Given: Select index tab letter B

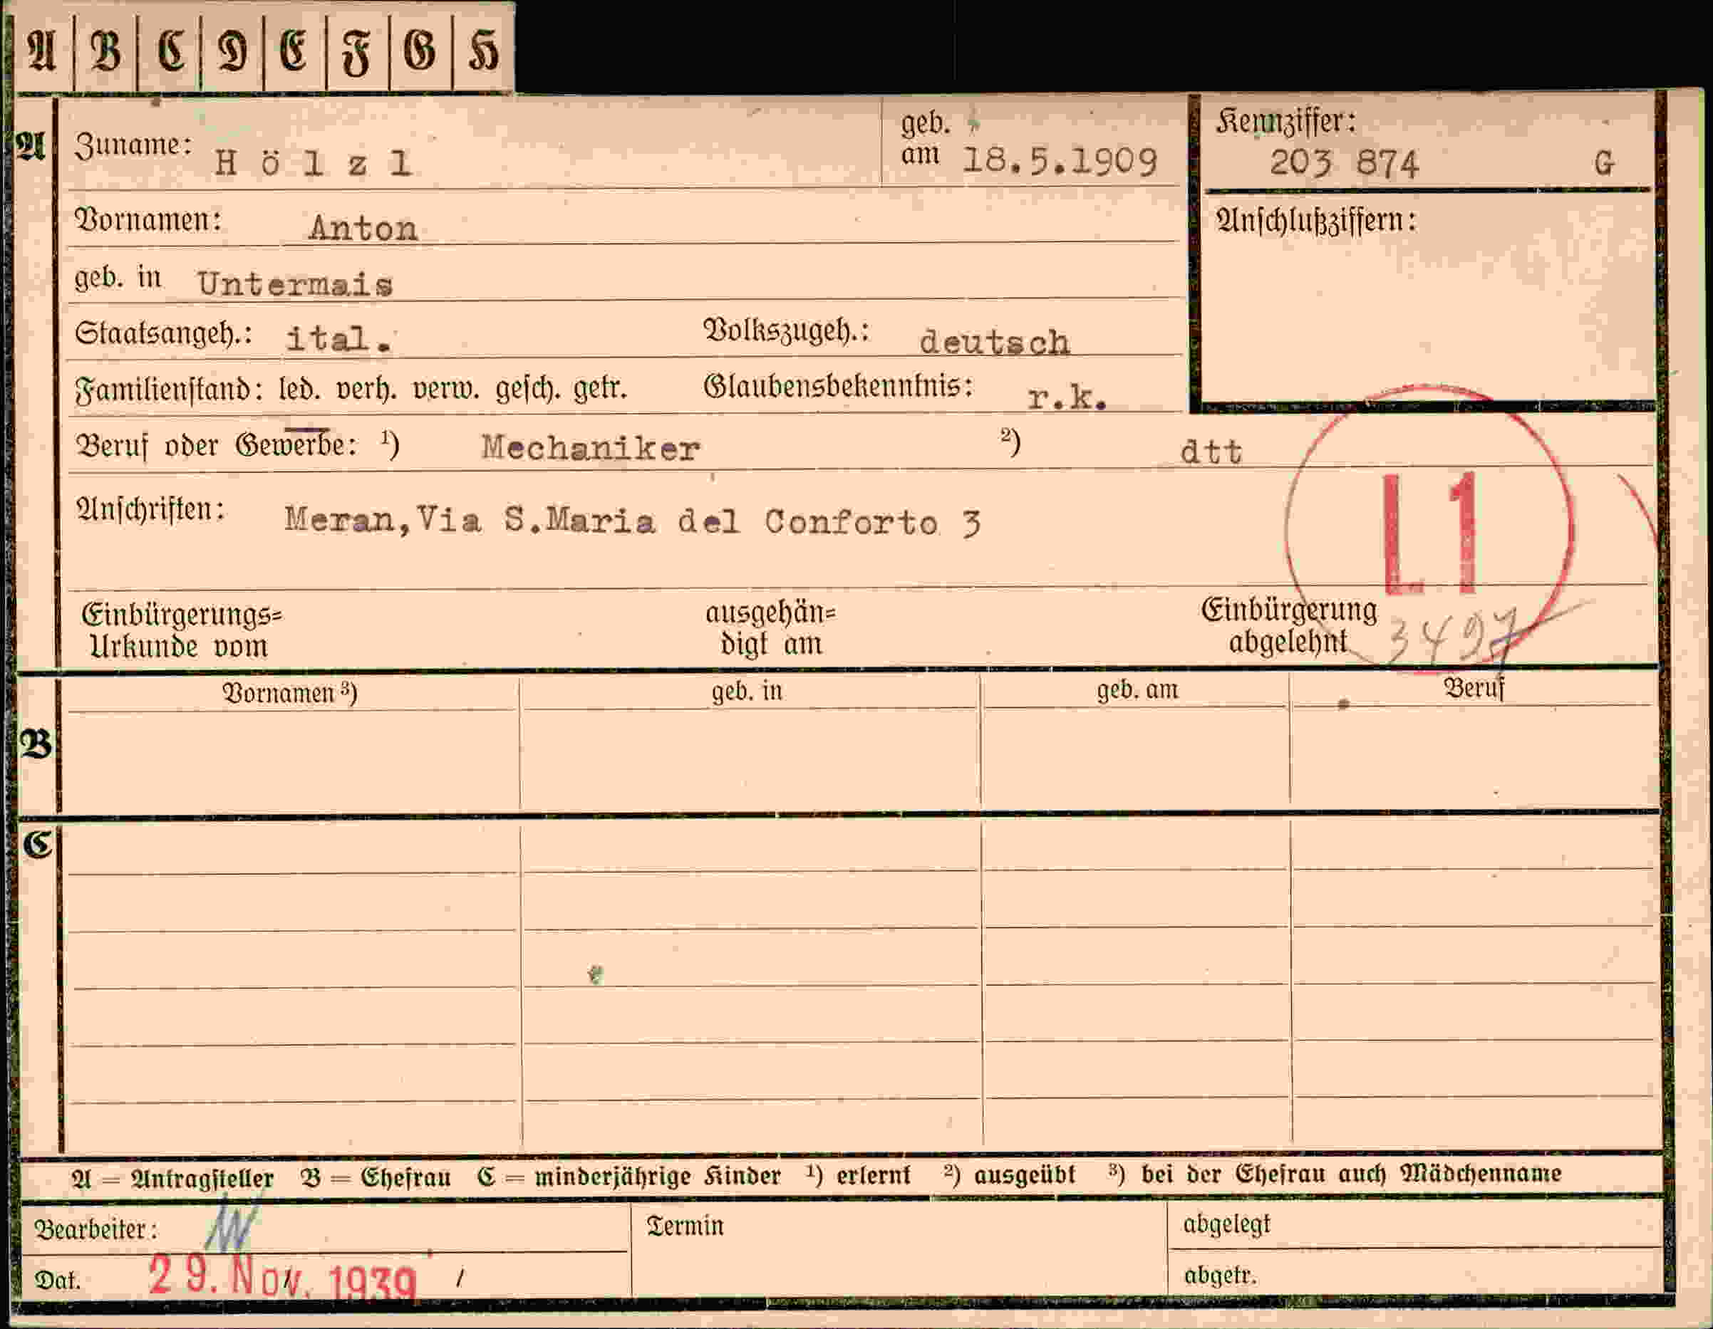Looking at the screenshot, I should coord(106,52).
